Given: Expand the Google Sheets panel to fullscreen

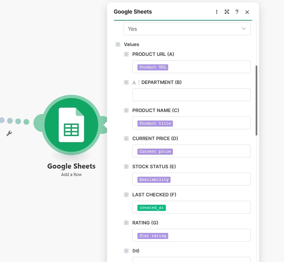Looking at the screenshot, I should (x=227, y=12).
